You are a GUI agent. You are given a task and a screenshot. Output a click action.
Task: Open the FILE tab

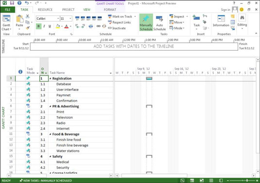click(x=8, y=10)
